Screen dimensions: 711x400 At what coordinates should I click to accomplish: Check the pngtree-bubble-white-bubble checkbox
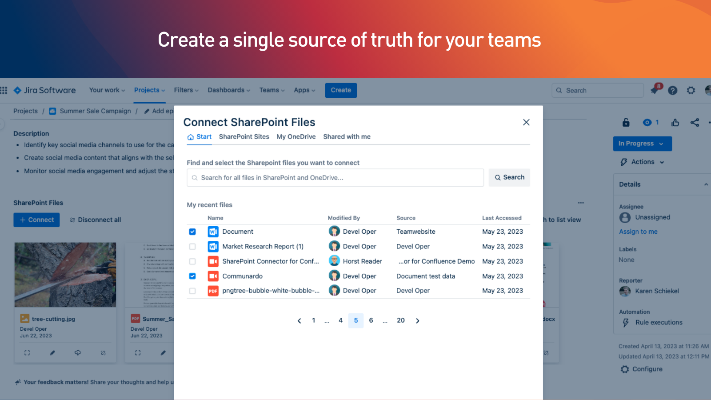(192, 291)
